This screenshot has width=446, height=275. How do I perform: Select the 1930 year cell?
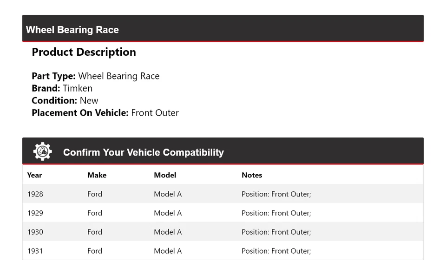(35, 232)
